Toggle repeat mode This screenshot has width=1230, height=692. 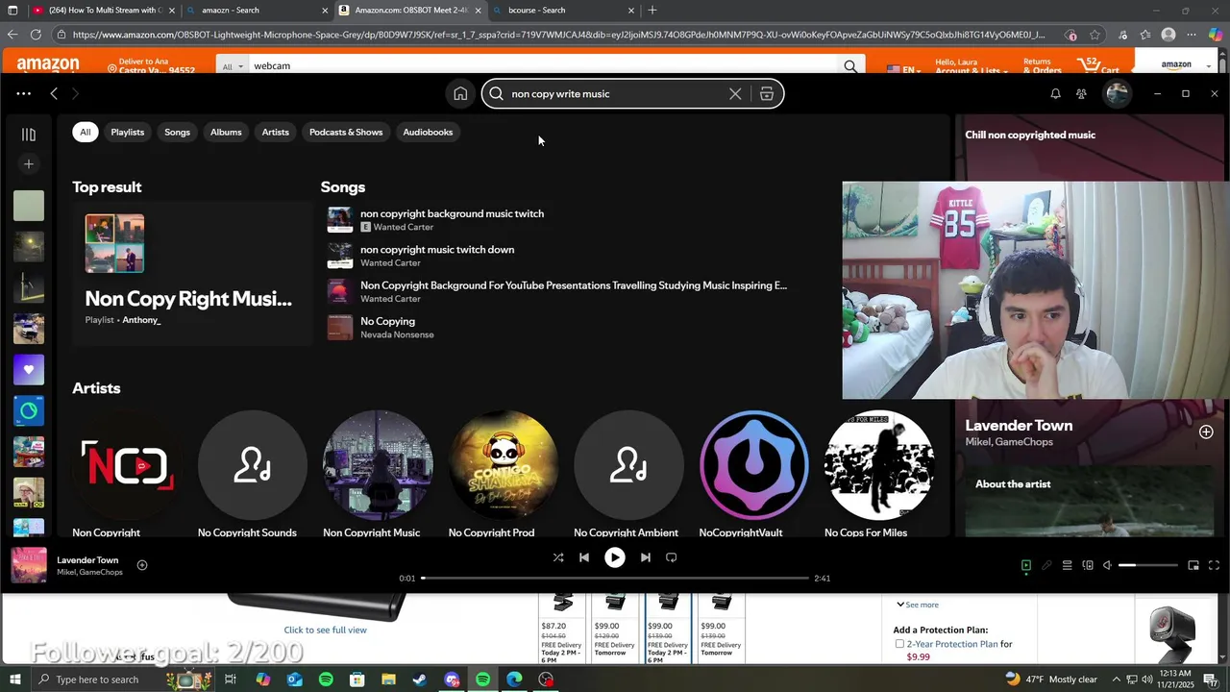tap(672, 557)
